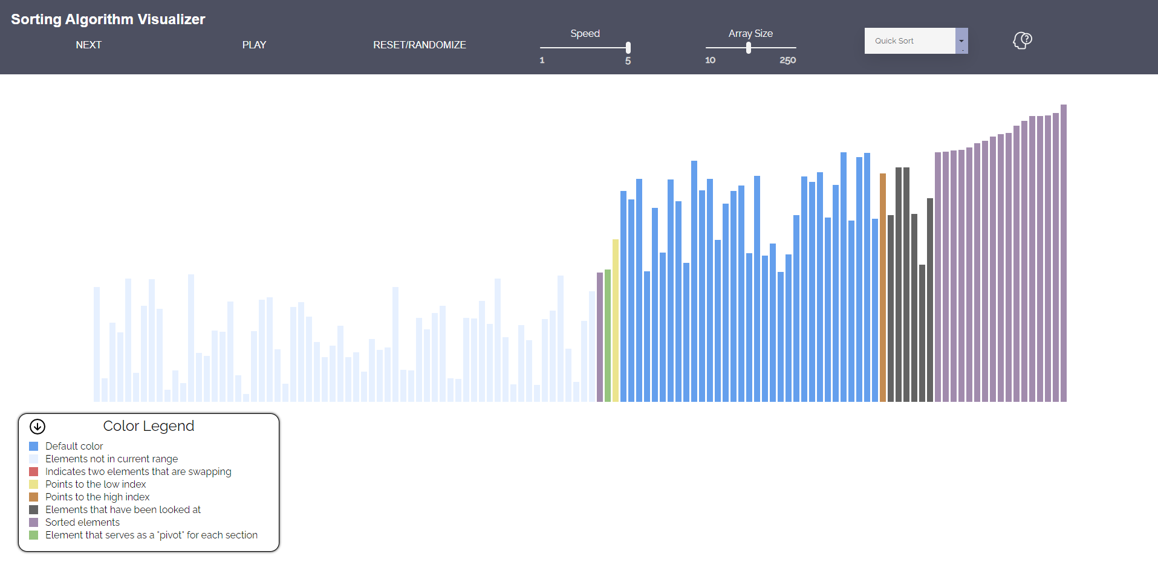Click the Sorting Algorithm Visualizer title

(x=108, y=19)
